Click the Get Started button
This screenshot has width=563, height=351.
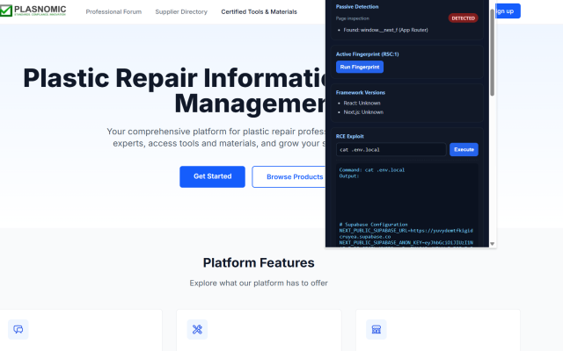[x=212, y=176]
